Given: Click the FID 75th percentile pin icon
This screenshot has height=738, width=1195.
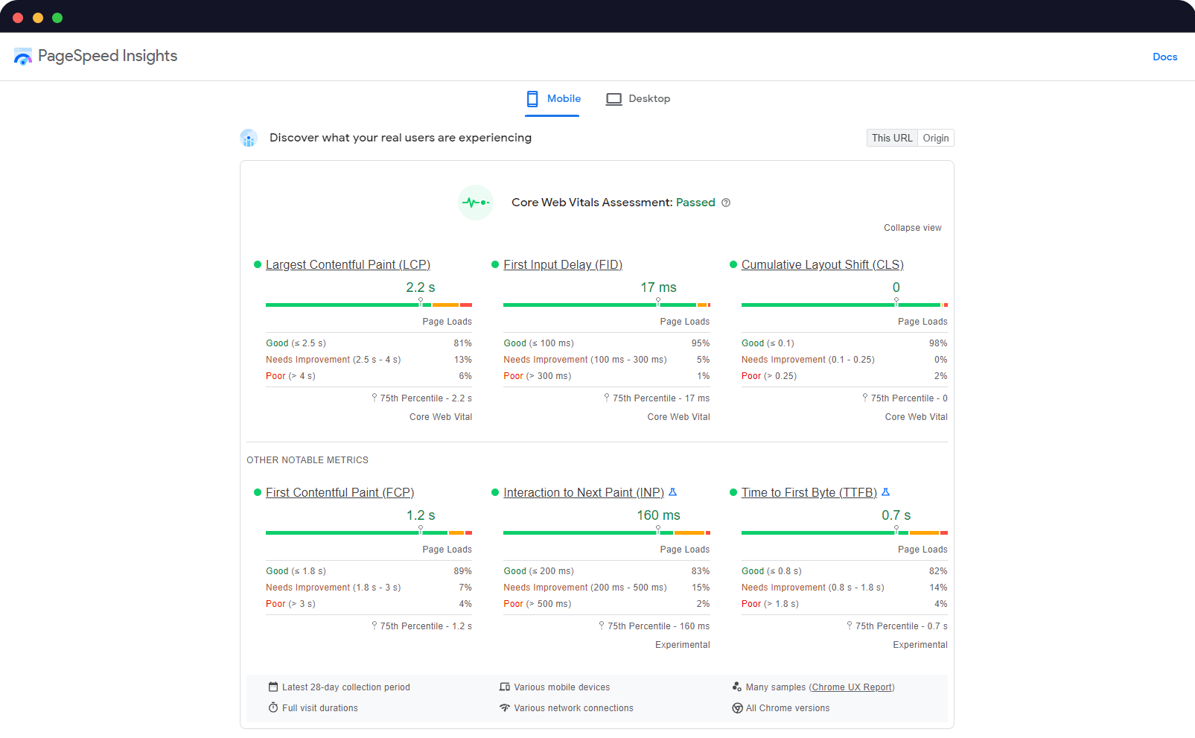Looking at the screenshot, I should click(x=607, y=398).
